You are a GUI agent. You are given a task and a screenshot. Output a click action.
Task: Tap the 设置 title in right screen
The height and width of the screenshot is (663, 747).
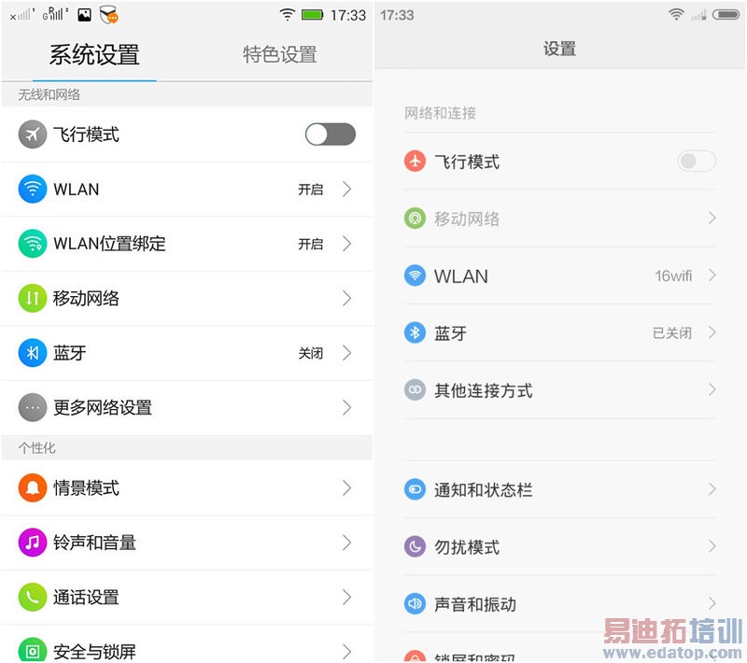[559, 49]
